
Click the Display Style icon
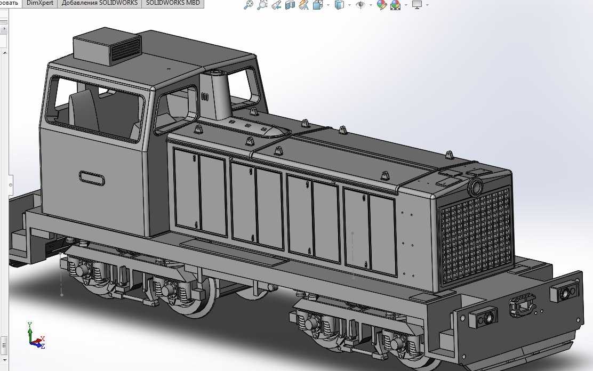click(x=339, y=5)
